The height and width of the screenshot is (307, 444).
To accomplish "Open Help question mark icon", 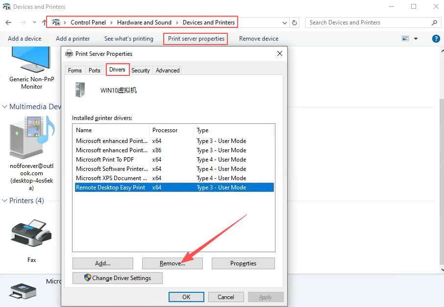I will (436, 39).
